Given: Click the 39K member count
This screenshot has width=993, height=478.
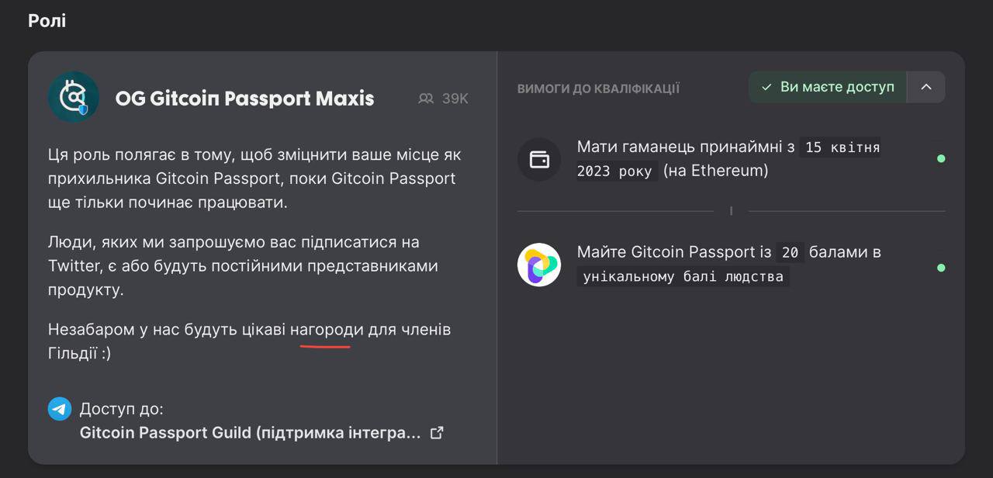Looking at the screenshot, I should click(455, 99).
